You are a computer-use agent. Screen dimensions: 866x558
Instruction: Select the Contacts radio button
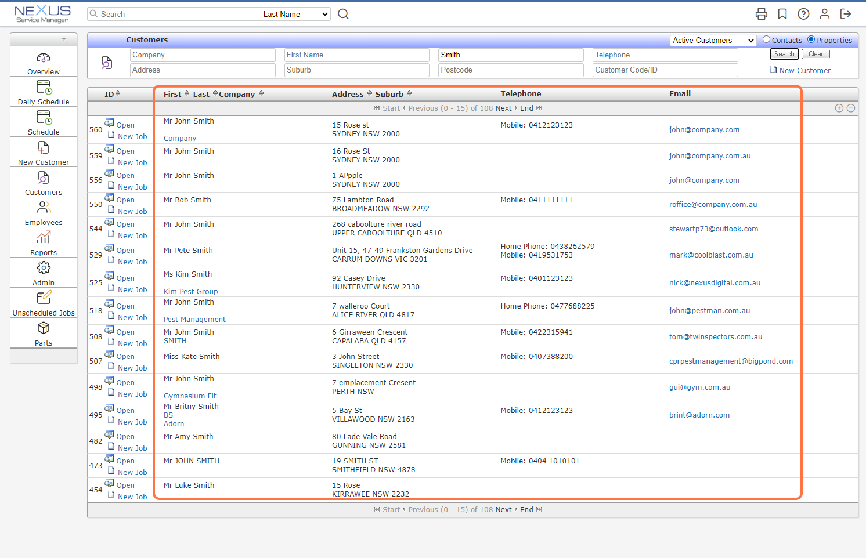tap(768, 40)
